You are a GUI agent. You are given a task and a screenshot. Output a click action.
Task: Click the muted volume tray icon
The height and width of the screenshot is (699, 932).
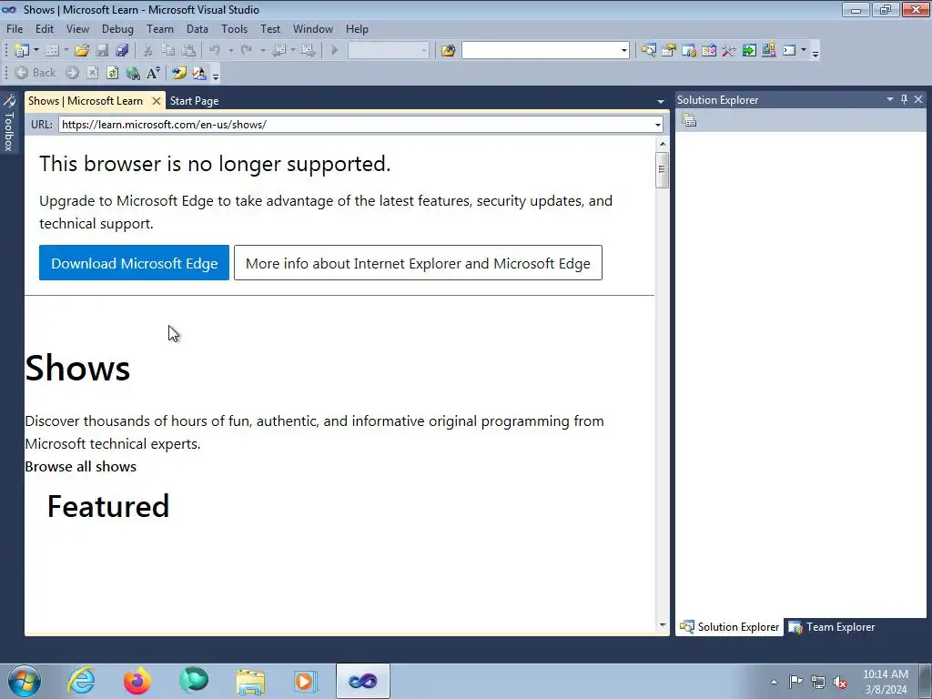tap(840, 682)
